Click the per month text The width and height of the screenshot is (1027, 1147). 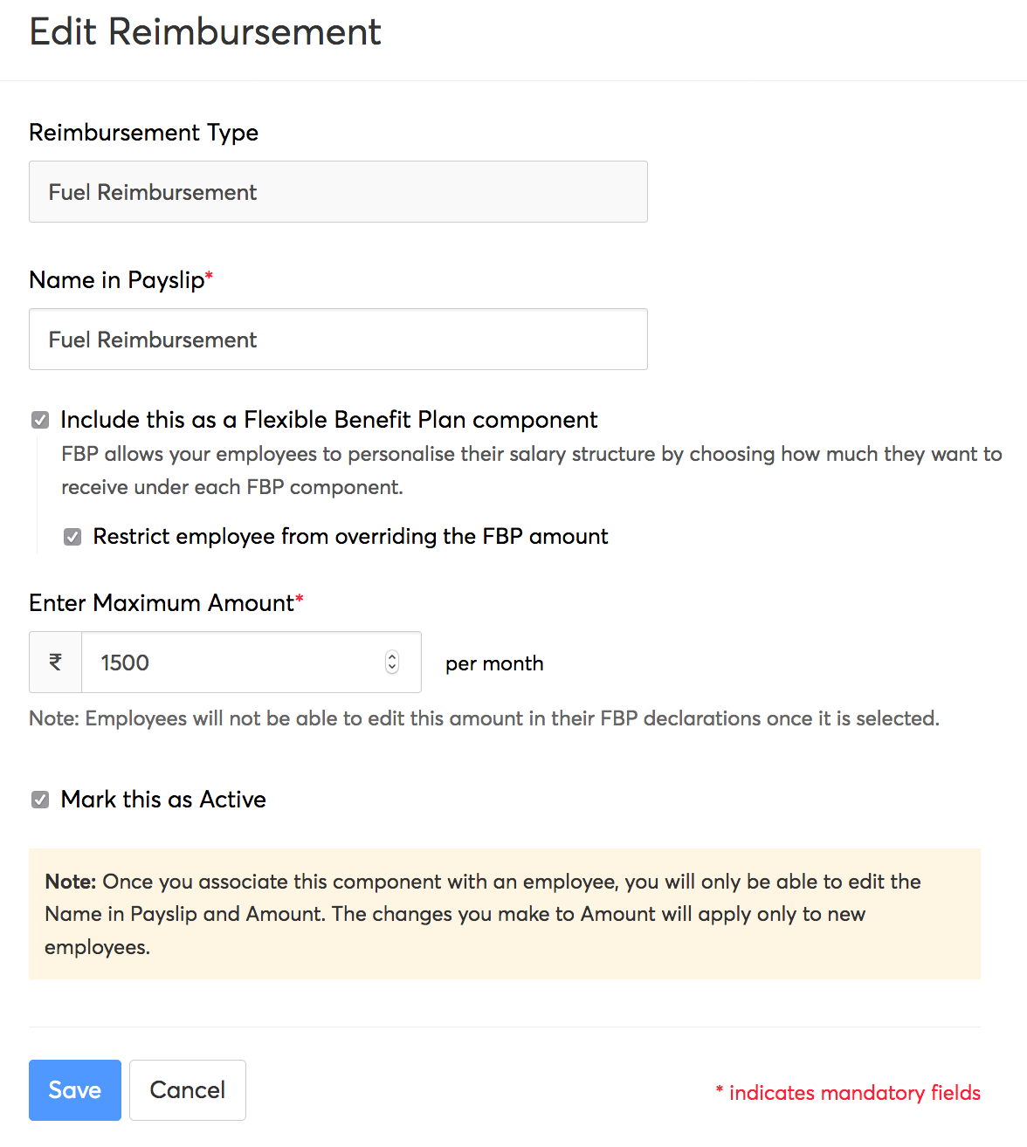(494, 663)
